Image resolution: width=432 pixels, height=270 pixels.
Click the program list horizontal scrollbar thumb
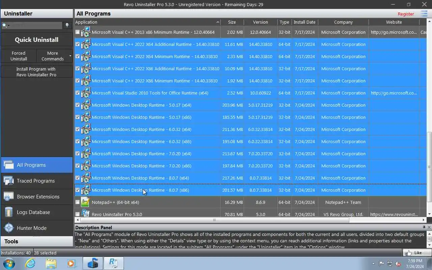(214, 220)
